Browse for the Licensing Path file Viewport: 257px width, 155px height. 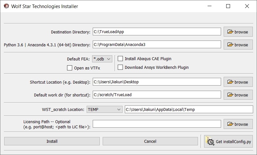pyautogui.click(x=238, y=124)
